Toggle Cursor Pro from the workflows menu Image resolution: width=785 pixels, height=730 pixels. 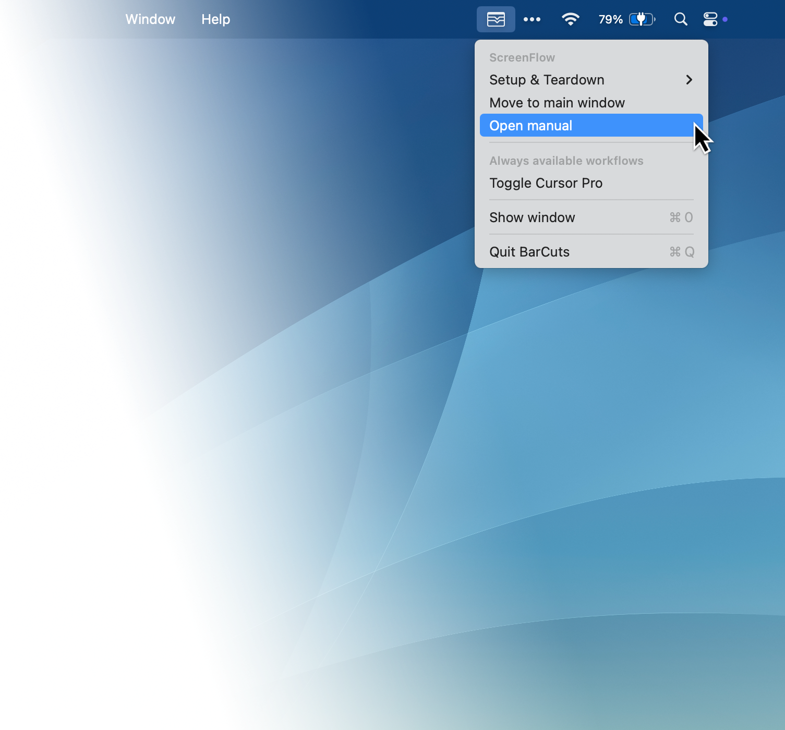click(546, 183)
